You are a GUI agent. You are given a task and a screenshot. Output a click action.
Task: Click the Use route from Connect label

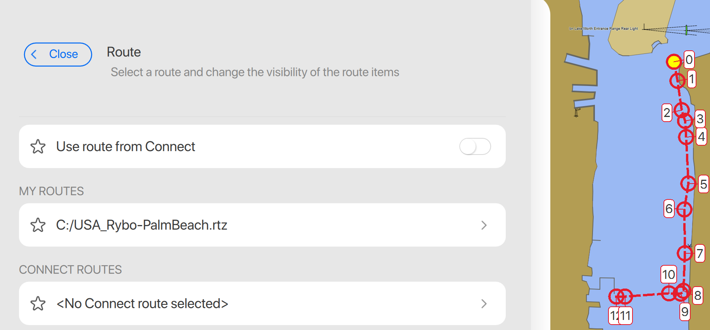(x=126, y=146)
